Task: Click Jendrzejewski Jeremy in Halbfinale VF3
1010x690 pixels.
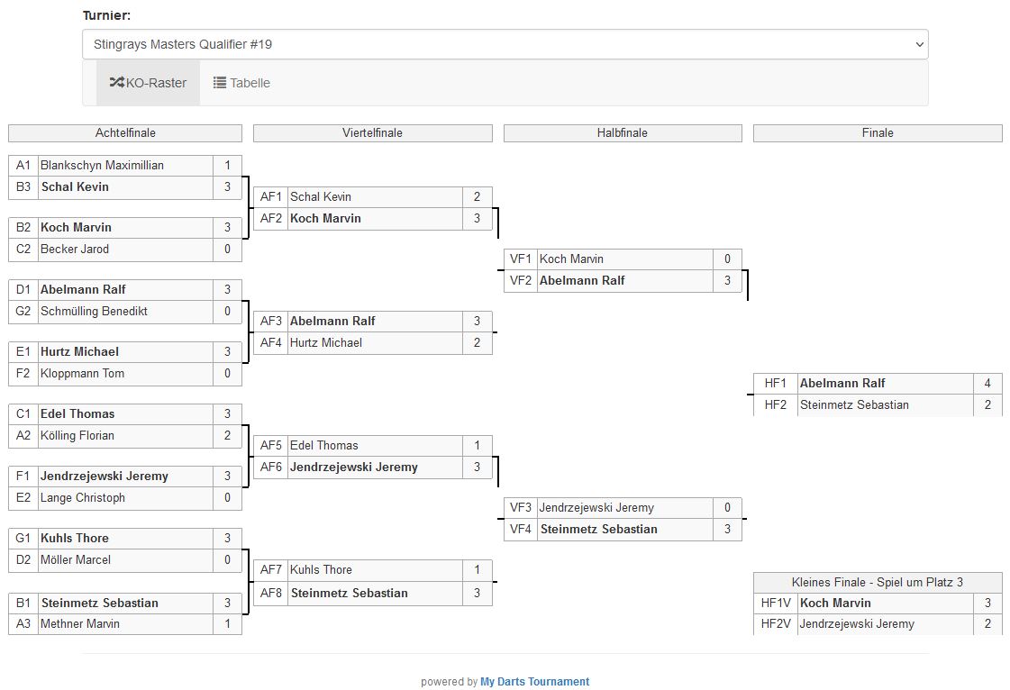Action: [596, 508]
